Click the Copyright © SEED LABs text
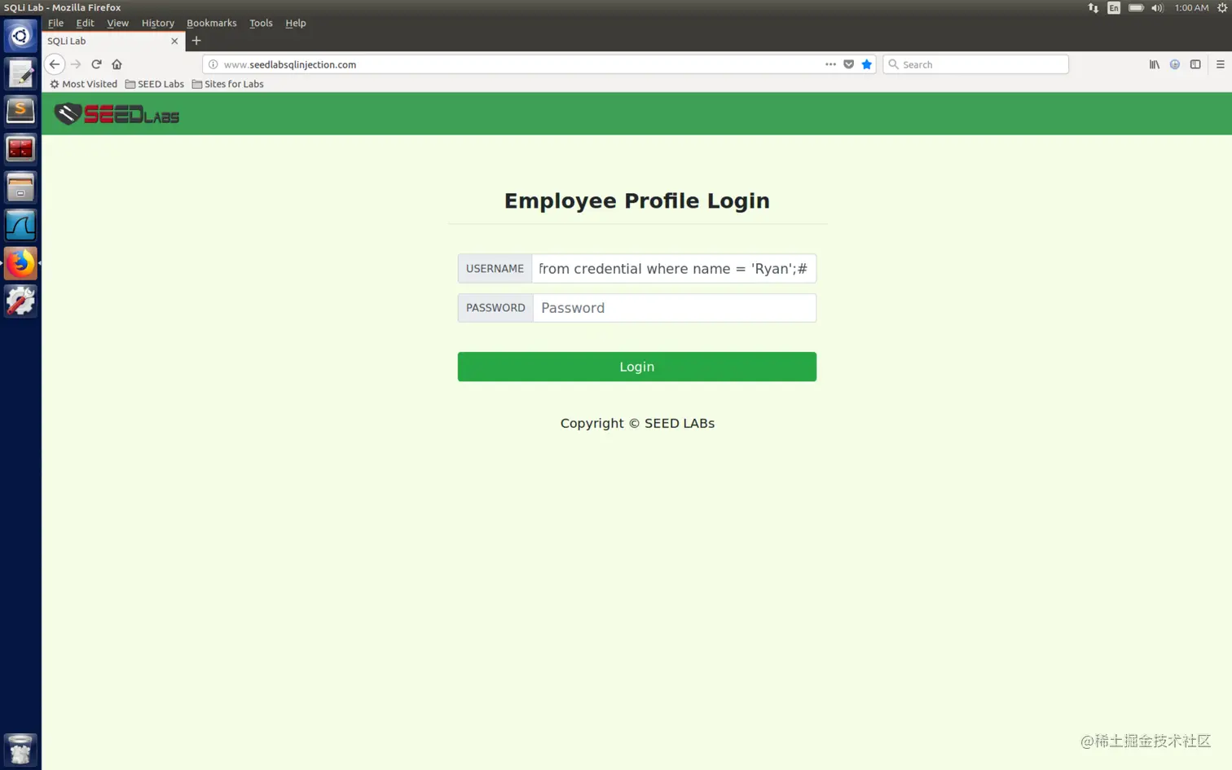The width and height of the screenshot is (1232, 770). coord(637,423)
